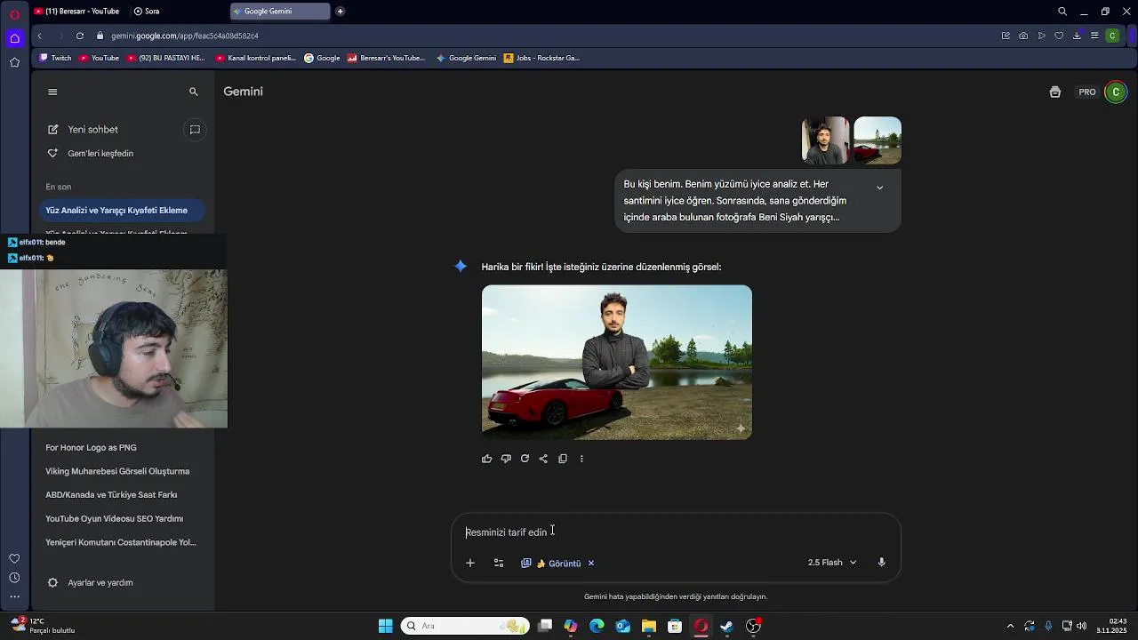
Task: Select Yüz Analizi ve Yarışçı Kıyafeti Ekleme chat
Action: pos(121,211)
